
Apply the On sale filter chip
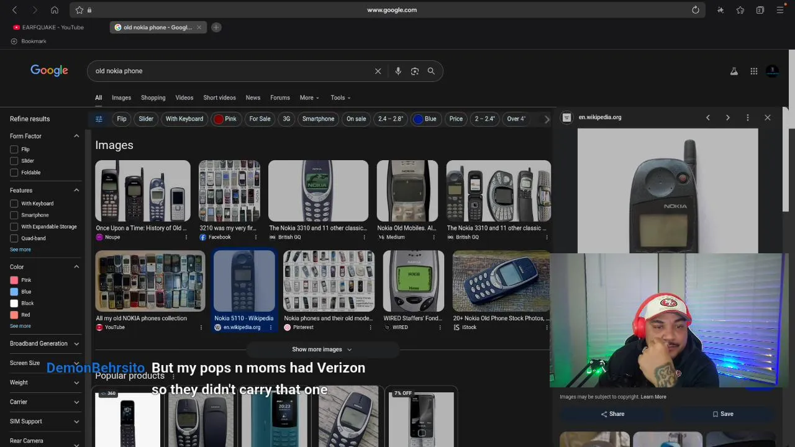(356, 119)
